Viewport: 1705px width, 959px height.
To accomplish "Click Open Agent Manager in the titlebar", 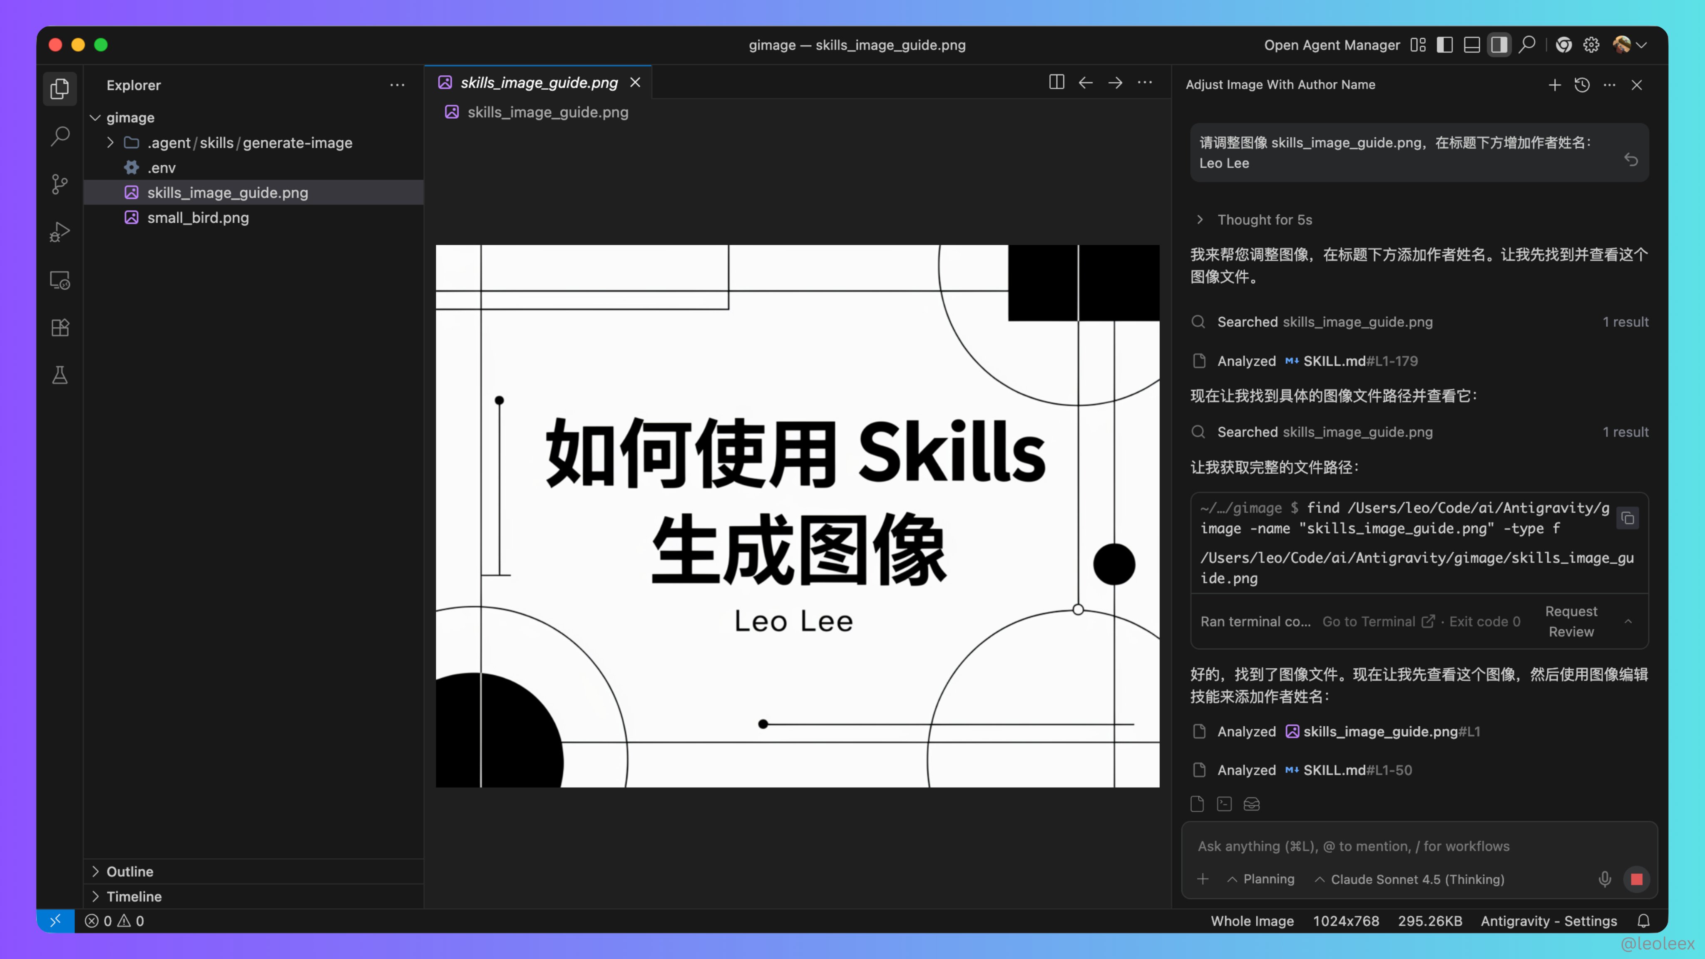I will pos(1332,45).
